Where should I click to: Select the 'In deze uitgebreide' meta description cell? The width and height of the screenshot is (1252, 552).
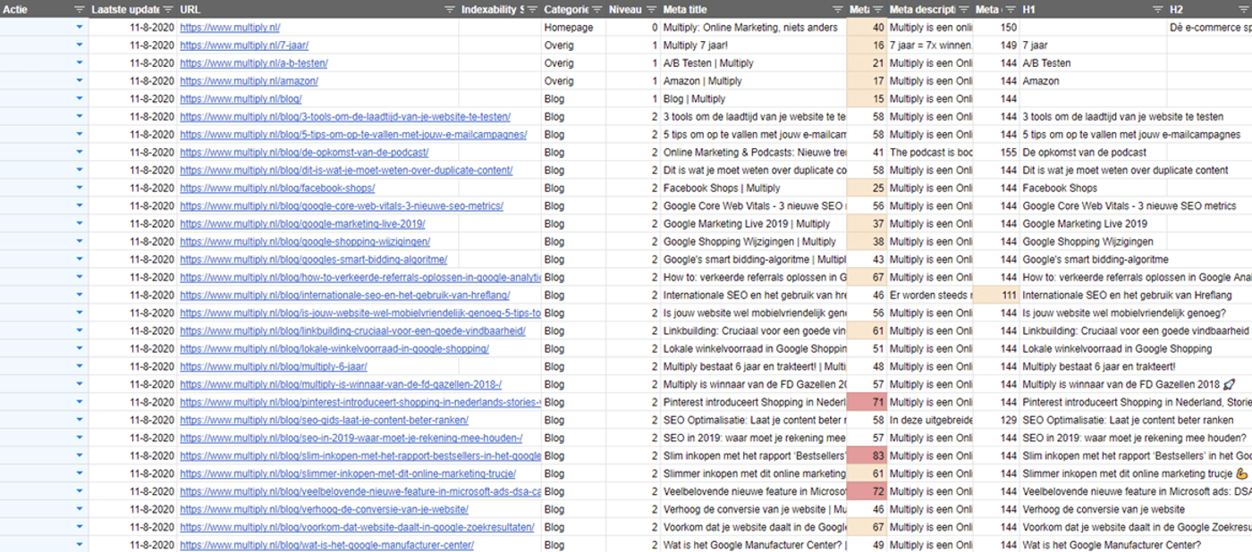click(x=930, y=421)
